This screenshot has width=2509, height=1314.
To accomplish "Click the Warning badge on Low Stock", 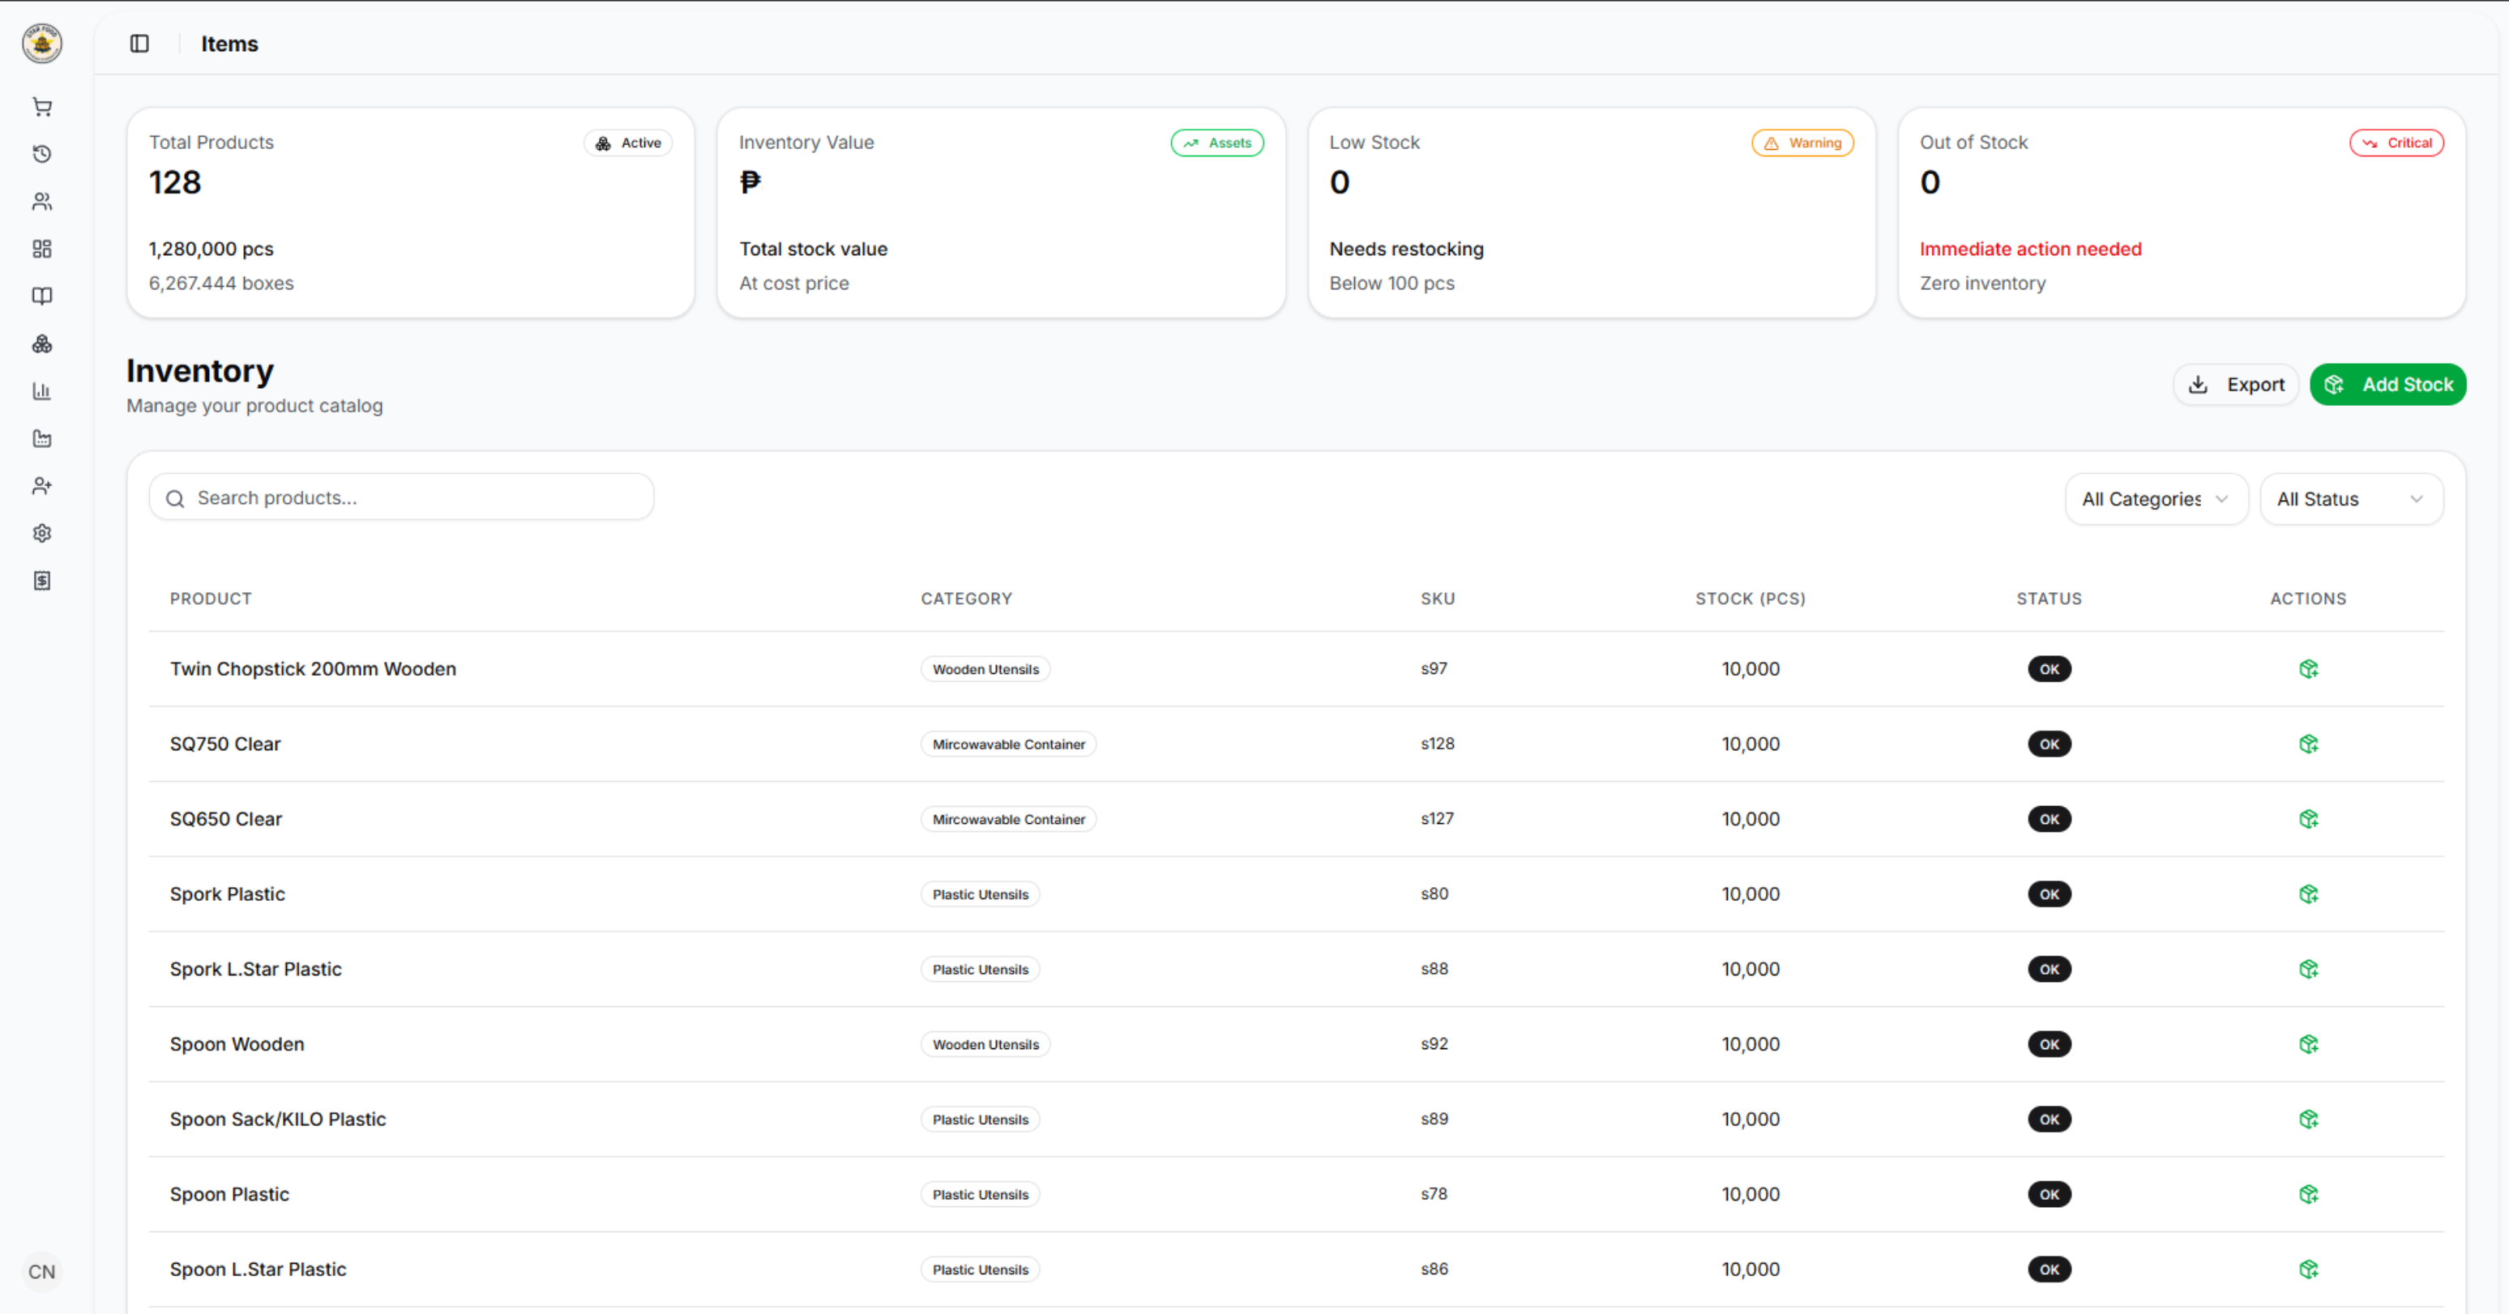I will click(1803, 143).
